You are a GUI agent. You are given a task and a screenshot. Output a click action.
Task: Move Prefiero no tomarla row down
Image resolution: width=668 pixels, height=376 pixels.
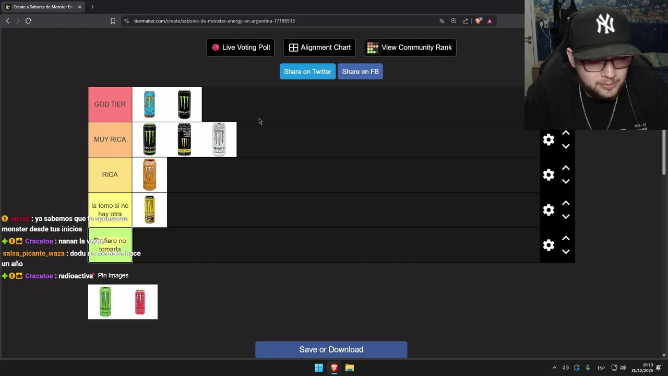(x=566, y=251)
